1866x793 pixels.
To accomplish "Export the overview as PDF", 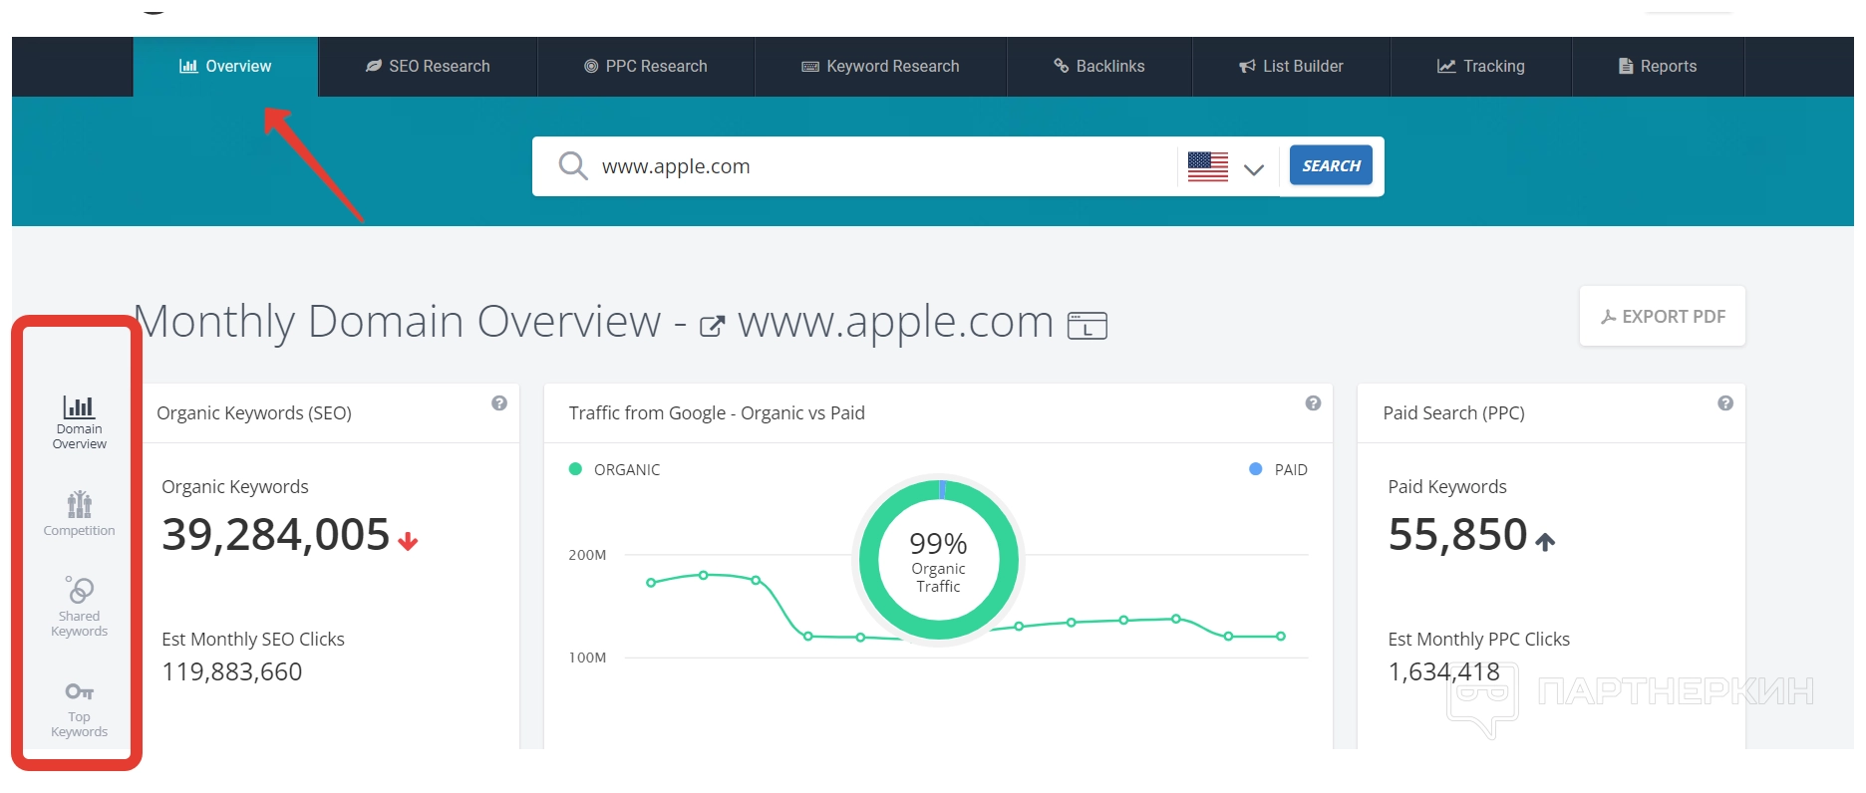I will point(1663,317).
